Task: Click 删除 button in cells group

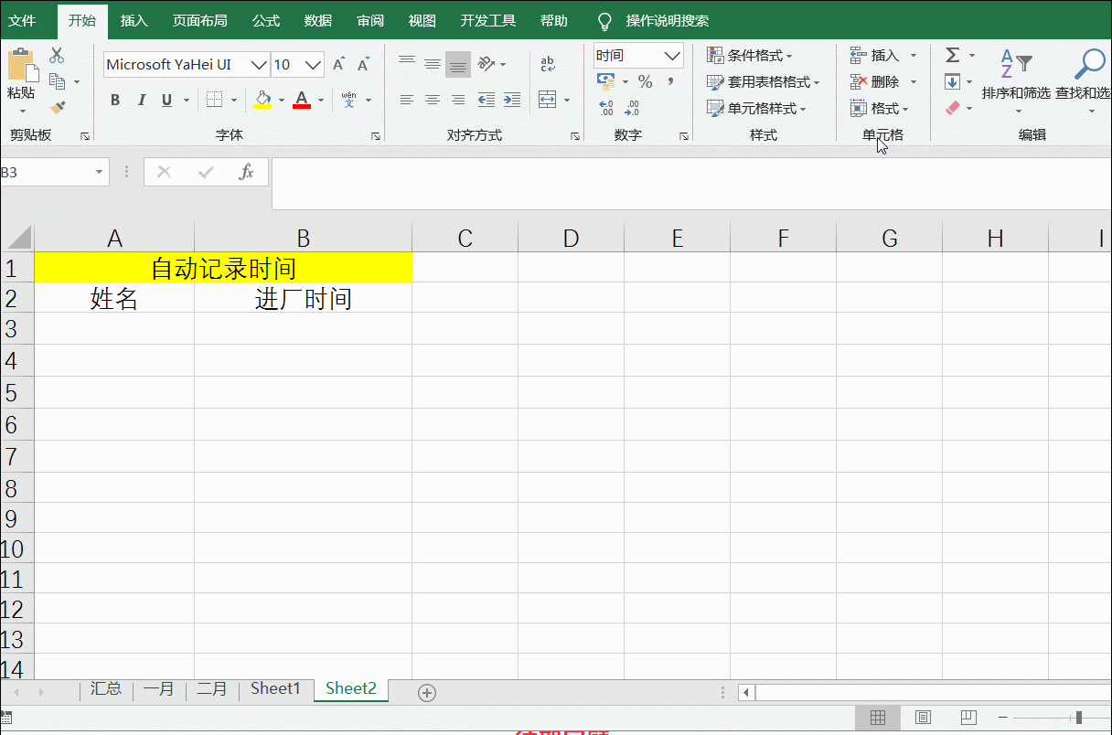Action: pyautogui.click(x=874, y=82)
